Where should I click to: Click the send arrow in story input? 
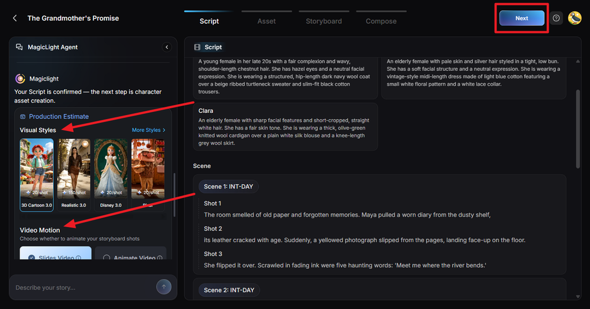164,287
